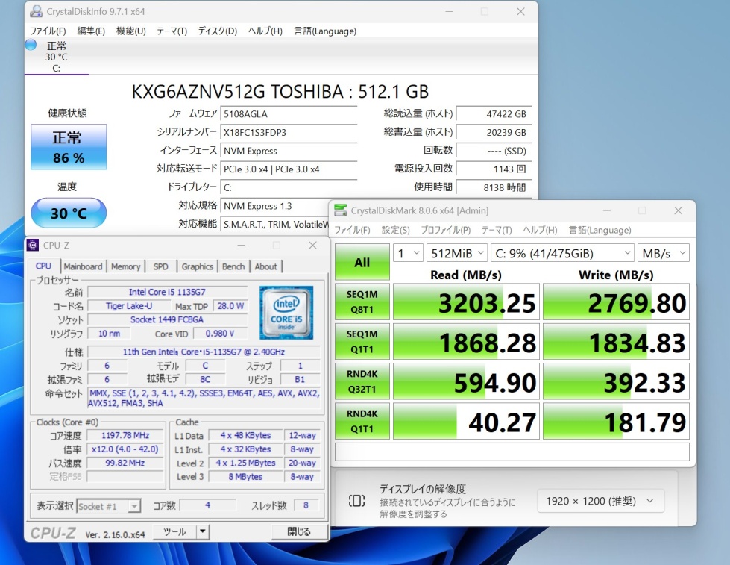730x565 pixels.
Task: Open the Socket #1 selection dropdown in CPU-Z
Action: pyautogui.click(x=108, y=506)
